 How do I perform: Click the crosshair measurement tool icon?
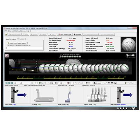(56, 83)
